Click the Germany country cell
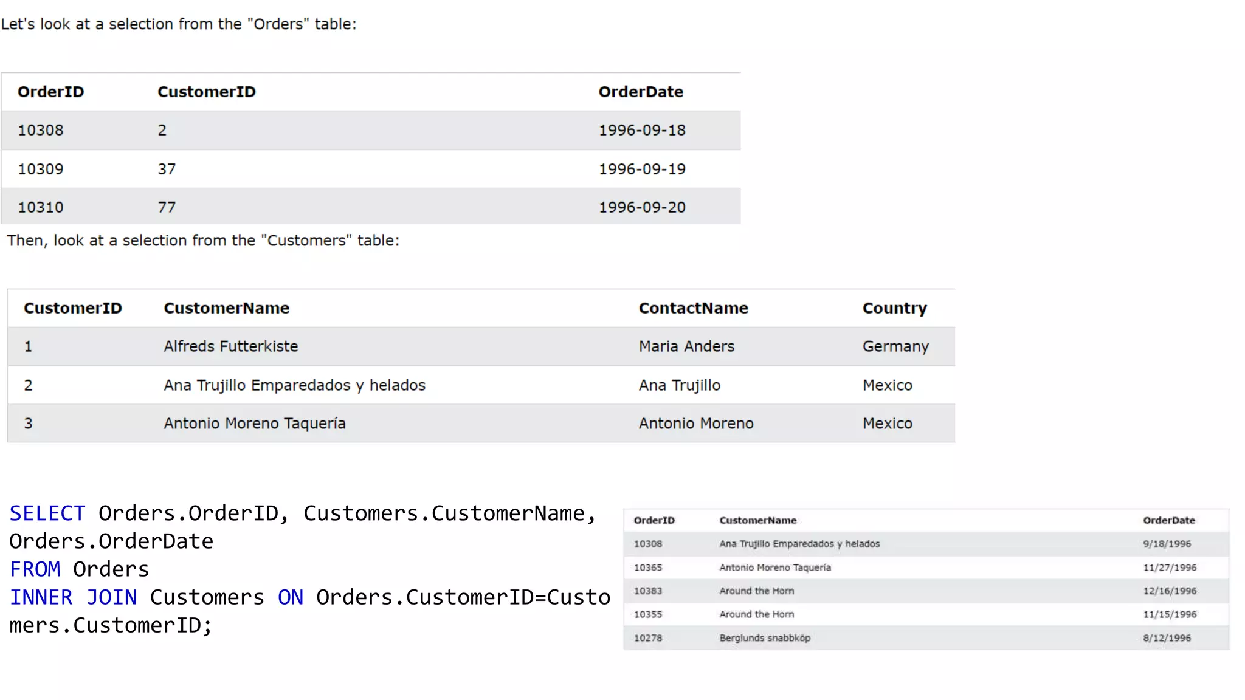The height and width of the screenshot is (700, 1245). pyautogui.click(x=895, y=346)
